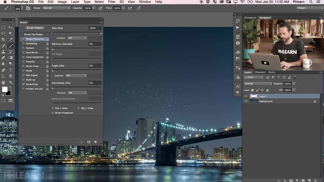Select the Eraser tool
The image size is (324, 182).
(3, 58)
